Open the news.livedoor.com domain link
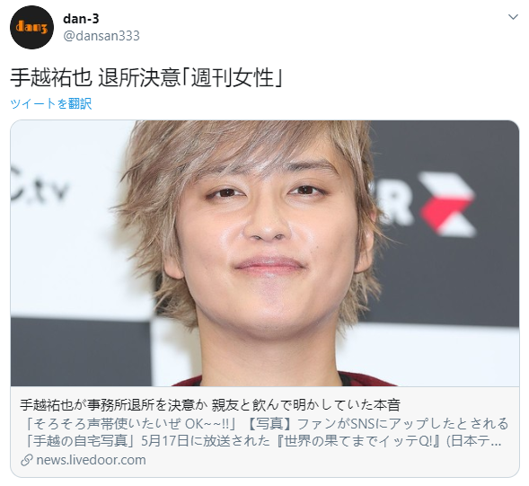 pyautogui.click(x=91, y=460)
